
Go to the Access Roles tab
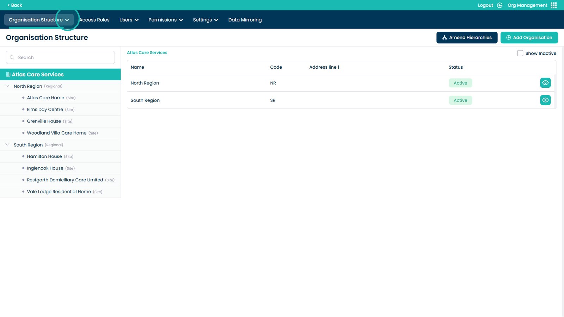[94, 20]
